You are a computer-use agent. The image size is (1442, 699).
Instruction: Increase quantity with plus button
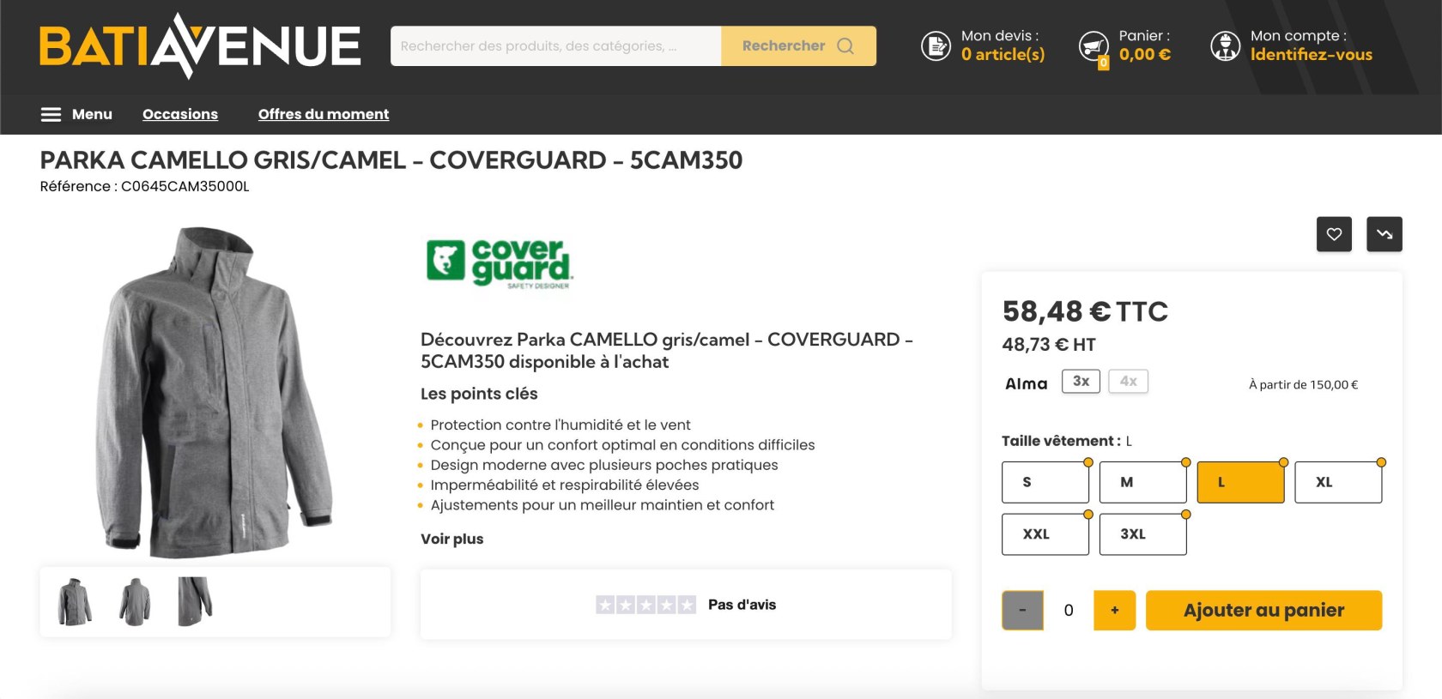click(1114, 611)
